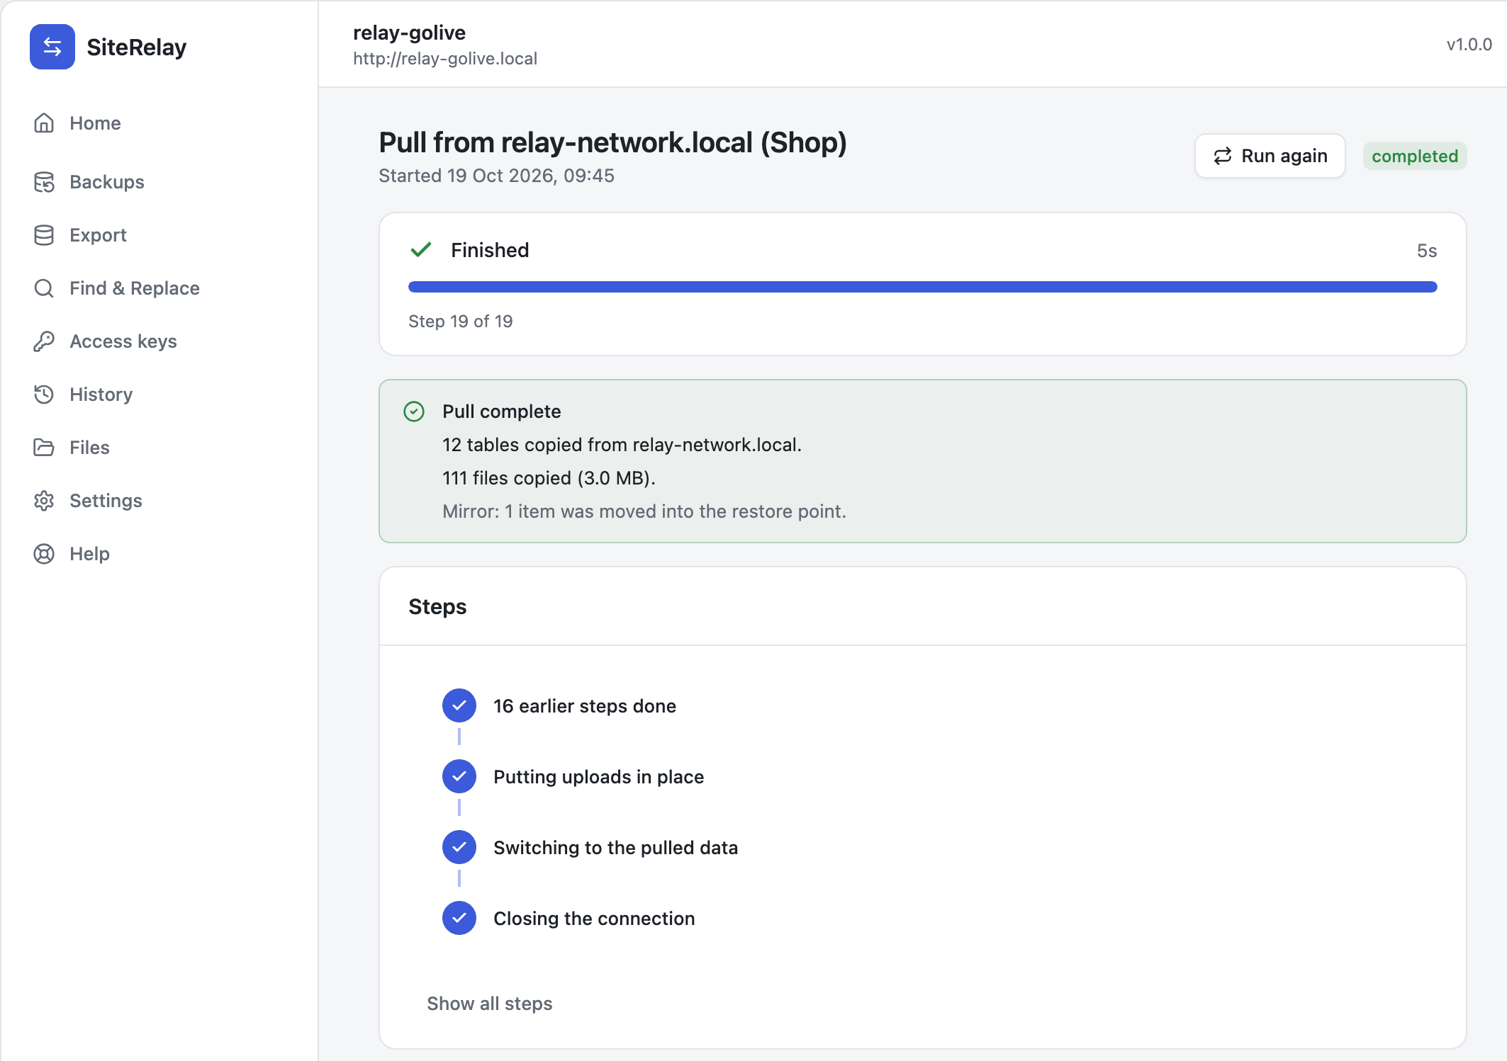Image resolution: width=1507 pixels, height=1061 pixels.
Task: Click the check circle for Putting uploads in place
Action: pyautogui.click(x=459, y=776)
